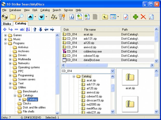Collapse the Catalogs folder node
Viewport: 161px width, 120px height.
coord(15,96)
